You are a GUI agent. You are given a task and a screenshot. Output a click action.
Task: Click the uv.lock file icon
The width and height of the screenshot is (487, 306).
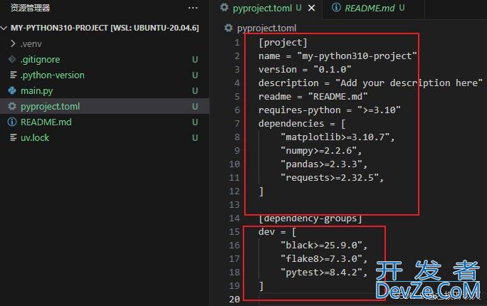(12, 137)
